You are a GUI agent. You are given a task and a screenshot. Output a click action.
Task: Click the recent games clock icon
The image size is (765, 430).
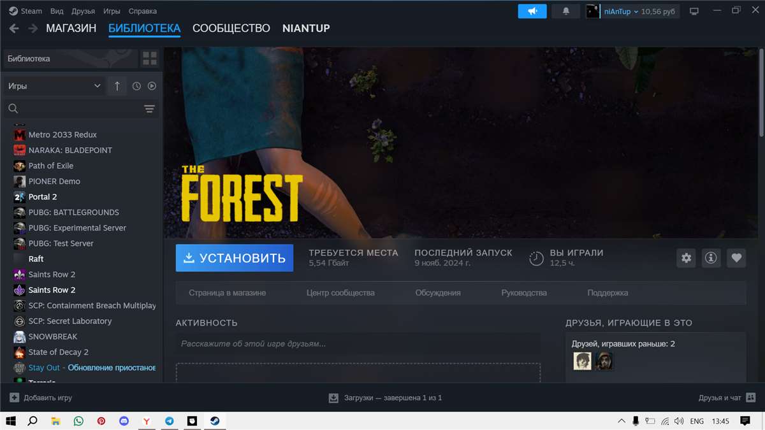coord(136,85)
